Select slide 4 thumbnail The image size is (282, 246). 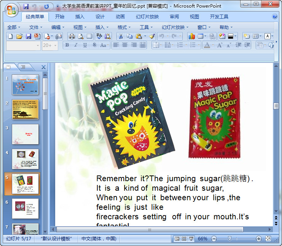click(x=25, y=159)
